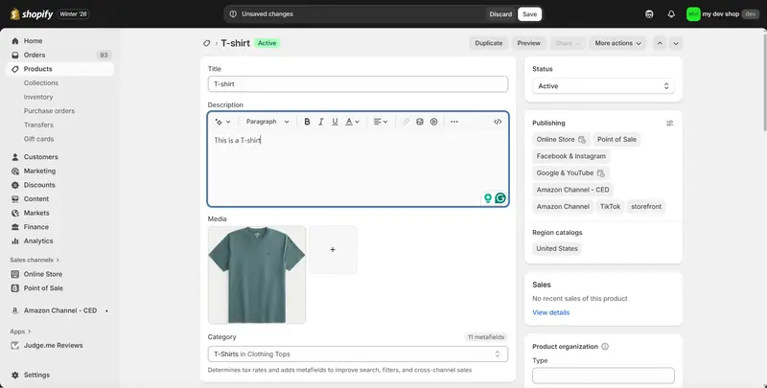
Task: Toggle underline formatting in the description
Action: coord(335,122)
